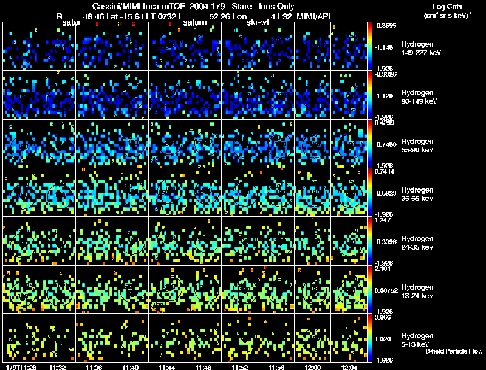Click the color bar beside Hydrogen 55-90 keV

pos(369,144)
